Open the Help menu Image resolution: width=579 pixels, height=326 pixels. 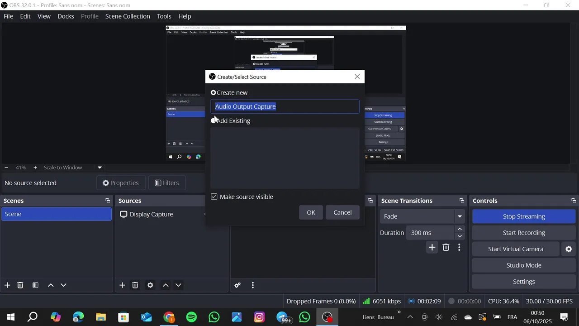coord(185,16)
